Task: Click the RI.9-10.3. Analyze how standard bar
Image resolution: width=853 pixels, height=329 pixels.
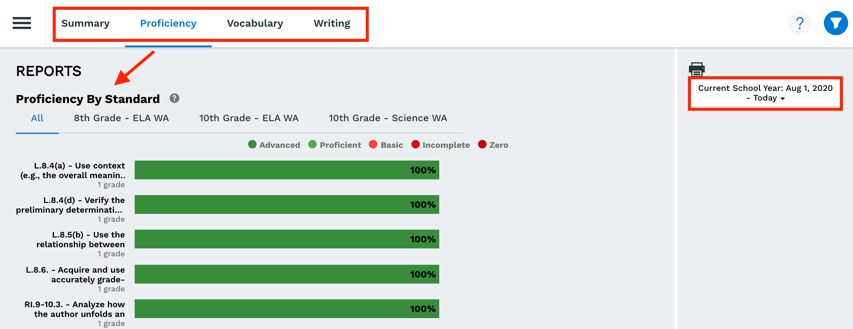Action: 287,308
